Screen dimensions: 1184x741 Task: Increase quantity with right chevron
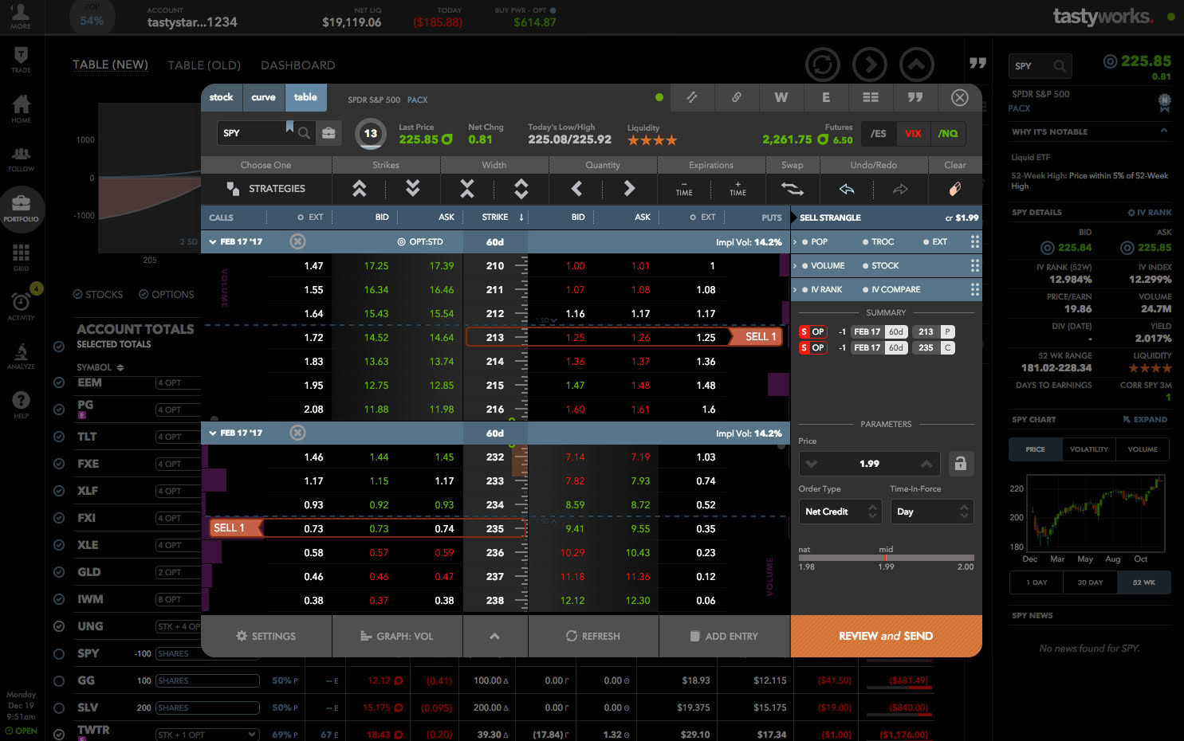click(x=629, y=189)
